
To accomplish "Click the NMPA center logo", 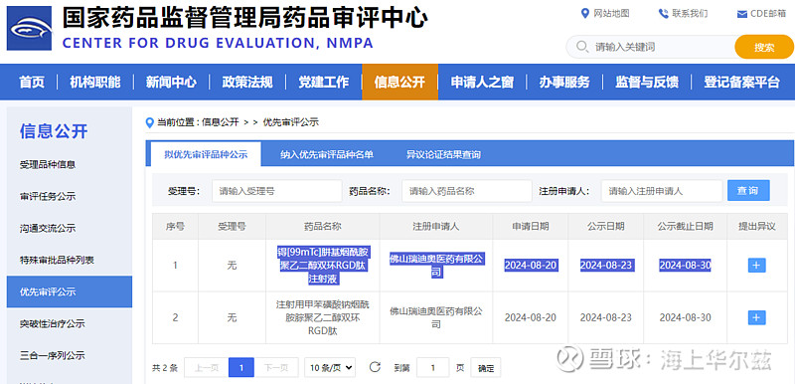I will click(29, 29).
